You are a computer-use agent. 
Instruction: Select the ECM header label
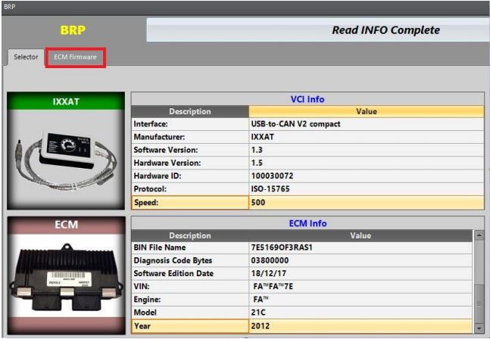(66, 226)
